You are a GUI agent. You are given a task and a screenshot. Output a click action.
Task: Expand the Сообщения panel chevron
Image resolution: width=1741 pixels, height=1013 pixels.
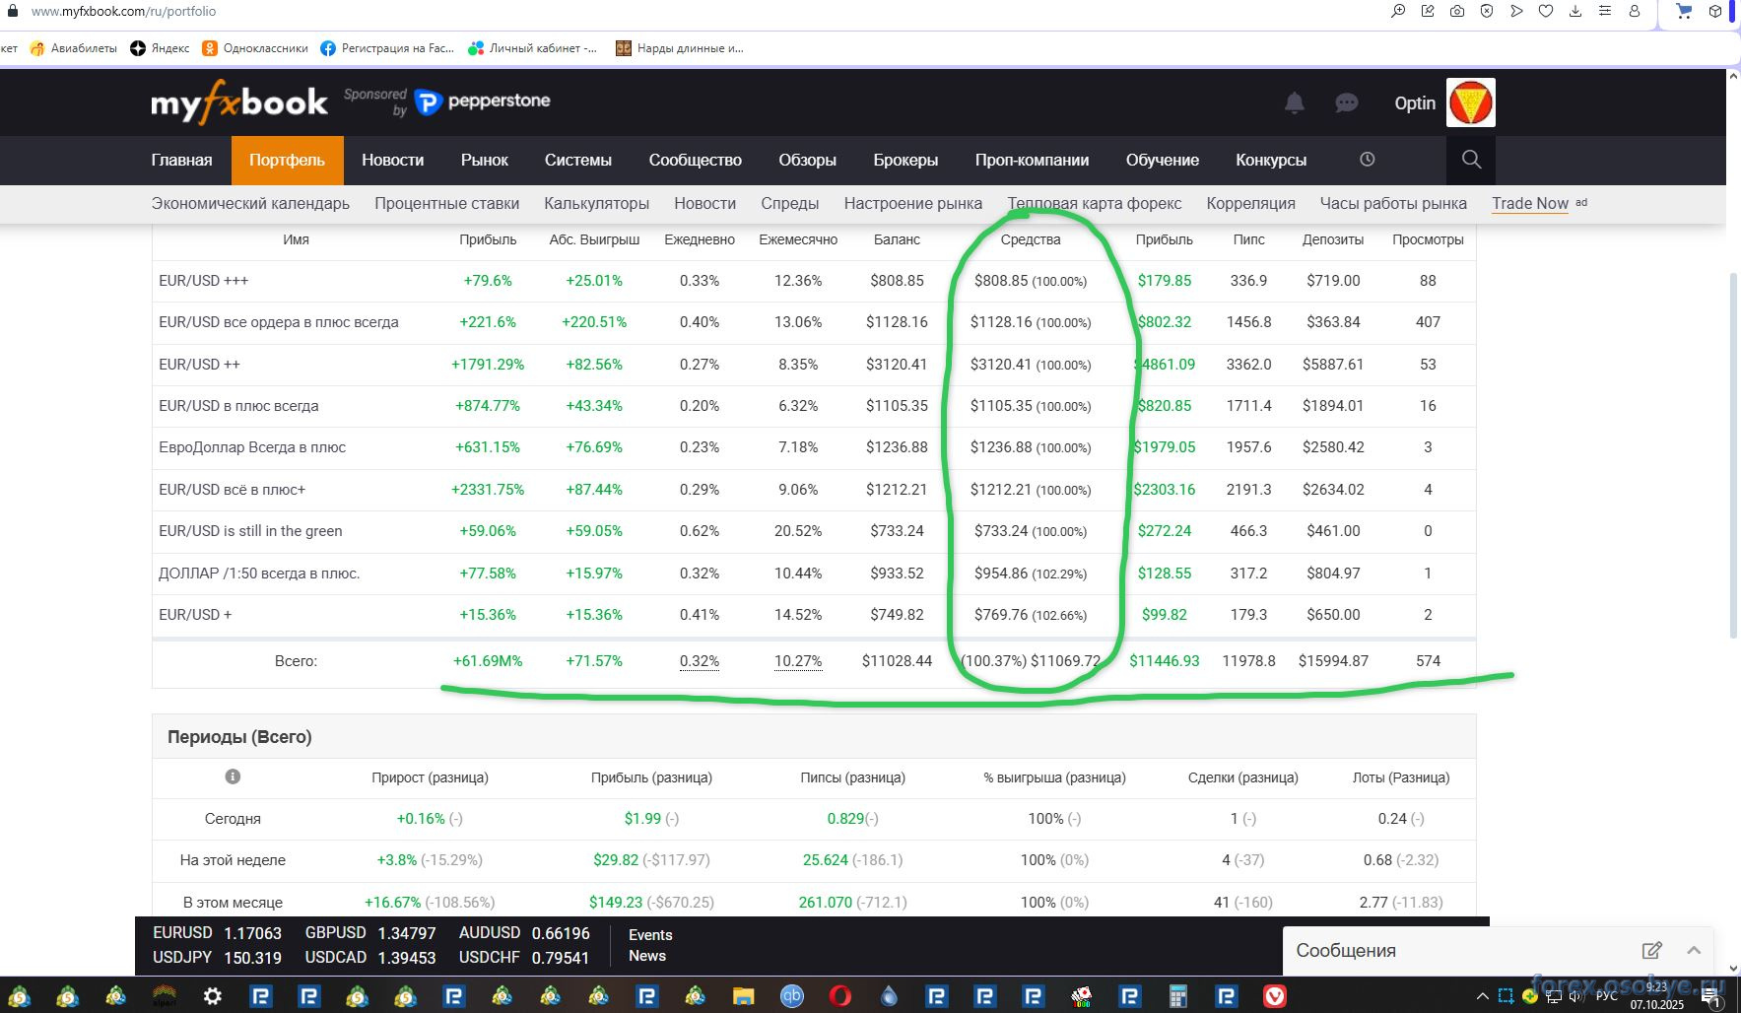tap(1694, 951)
